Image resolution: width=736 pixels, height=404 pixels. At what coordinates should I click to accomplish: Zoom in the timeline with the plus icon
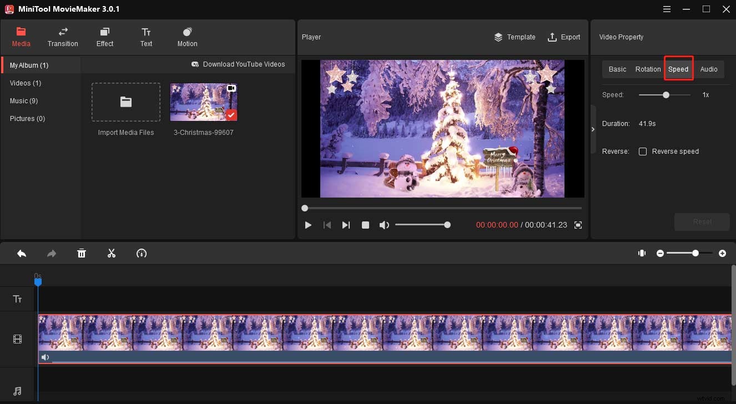click(x=723, y=253)
